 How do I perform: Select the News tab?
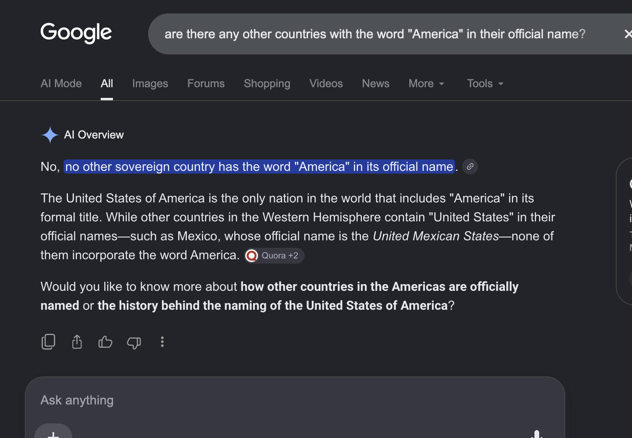376,84
